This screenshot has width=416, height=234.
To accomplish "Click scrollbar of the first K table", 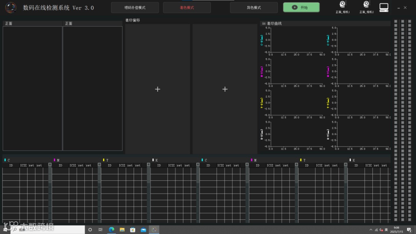I will tap(198, 193).
